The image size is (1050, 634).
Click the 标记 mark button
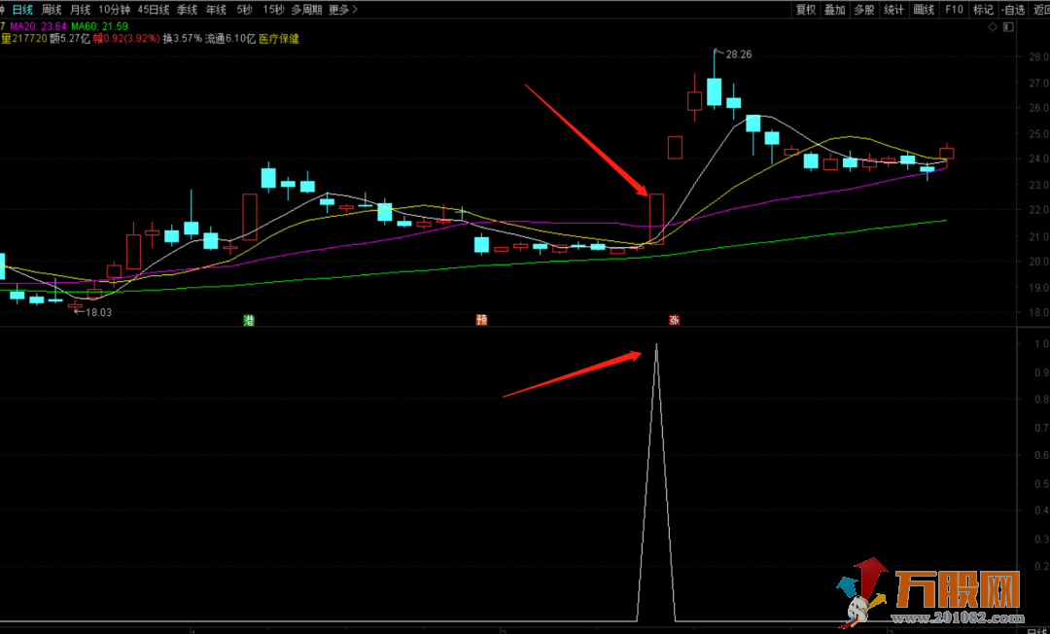(983, 10)
